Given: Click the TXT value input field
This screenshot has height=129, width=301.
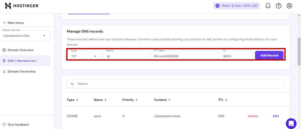Looking at the screenshot, I should 184,56.
